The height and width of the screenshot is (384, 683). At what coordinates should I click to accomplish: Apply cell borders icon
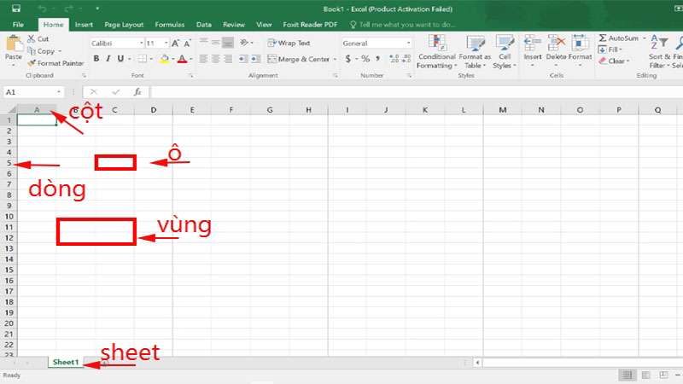(x=143, y=59)
